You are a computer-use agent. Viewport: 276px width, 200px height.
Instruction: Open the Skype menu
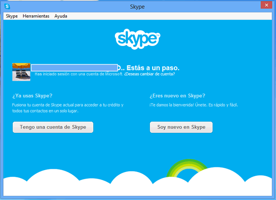coord(12,16)
